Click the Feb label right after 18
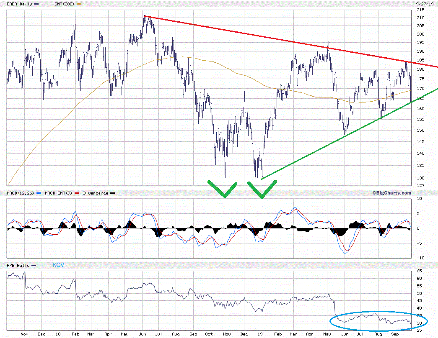Viewport: 438px width, 338px height. 75,334
